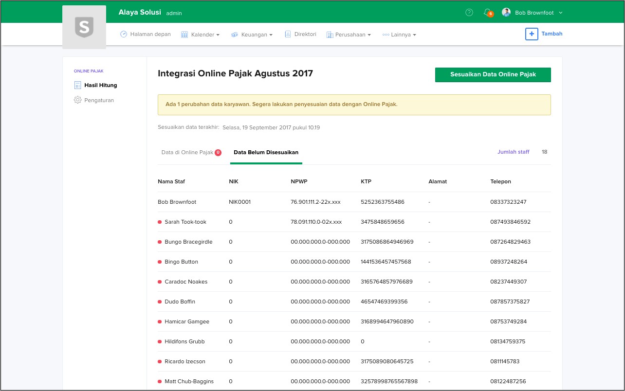Click NPWP value 78.091.110.0-02x.xxx
Screen dimensions: 625x391
coord(316,222)
